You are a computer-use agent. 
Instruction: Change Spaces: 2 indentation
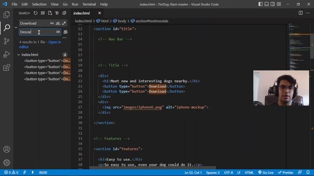point(212,173)
